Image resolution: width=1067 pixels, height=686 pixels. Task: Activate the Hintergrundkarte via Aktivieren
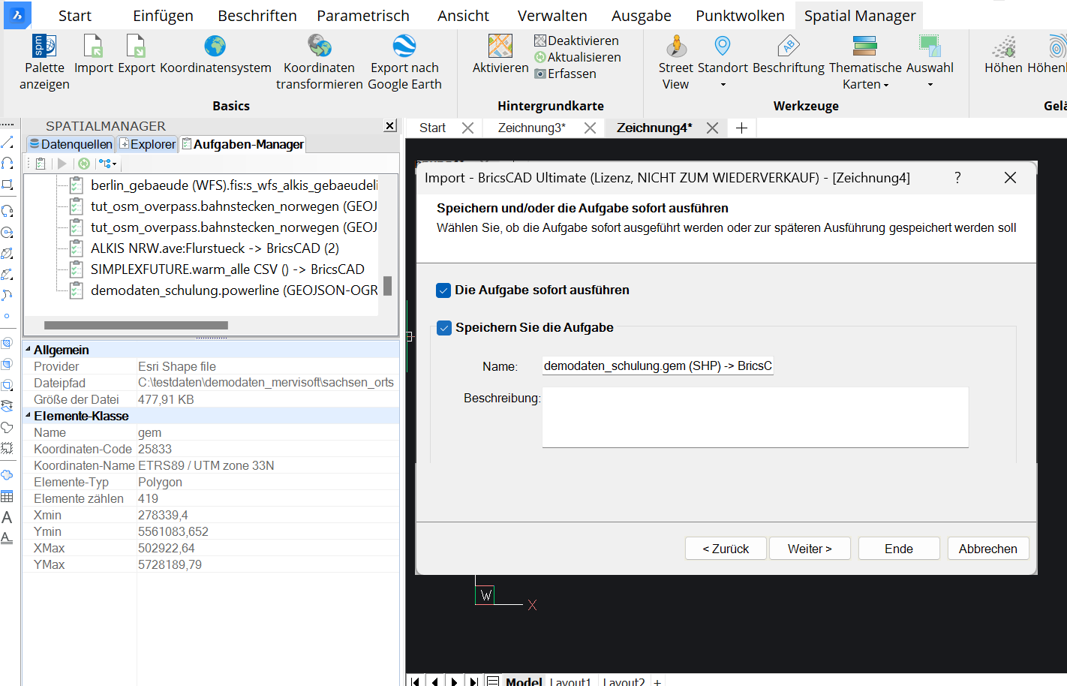click(x=499, y=56)
